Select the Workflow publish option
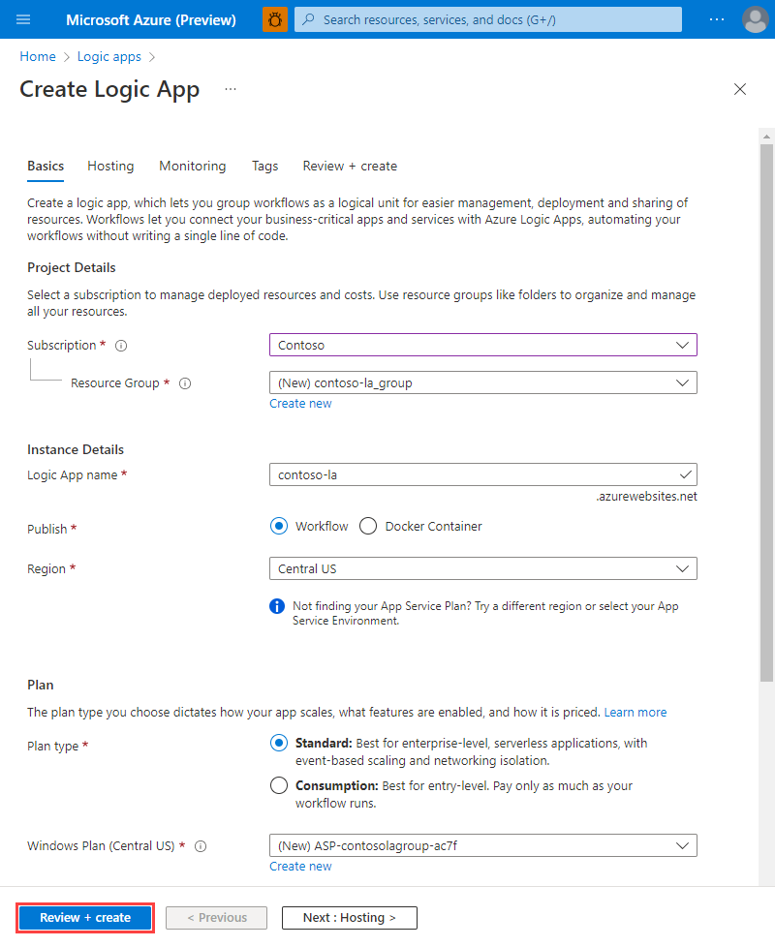The image size is (775, 947). pos(278,526)
